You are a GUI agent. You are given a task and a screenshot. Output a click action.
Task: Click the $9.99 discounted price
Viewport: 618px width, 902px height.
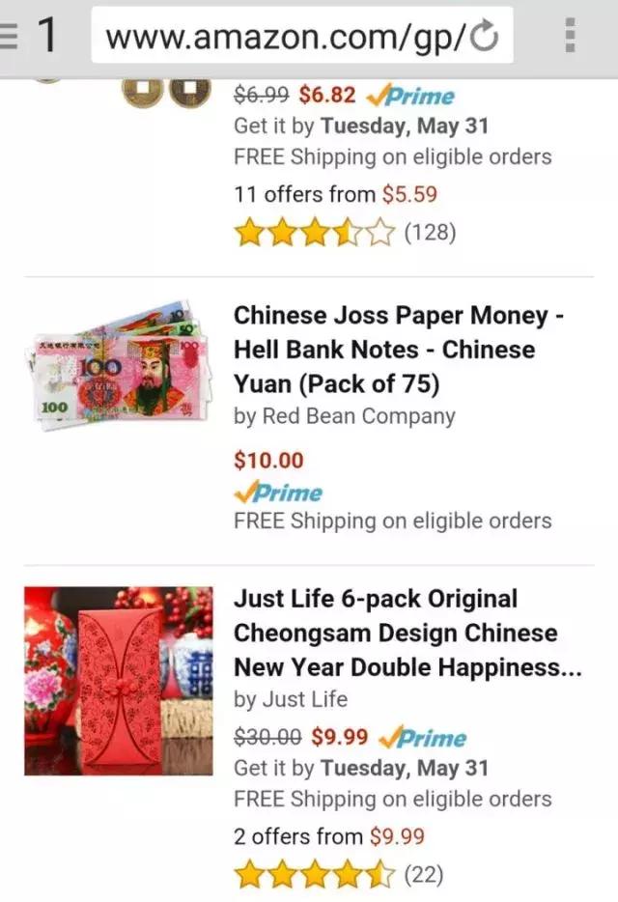pyautogui.click(x=340, y=736)
